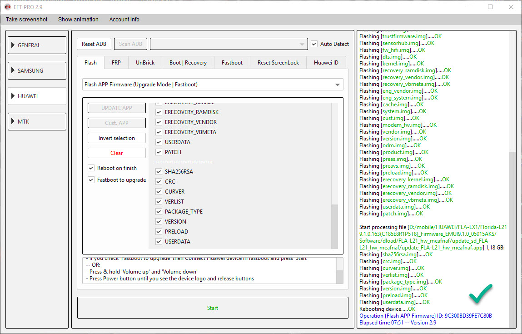Expand the GENERAL sidebar section
Image resolution: width=522 pixels, height=334 pixels.
point(37,45)
